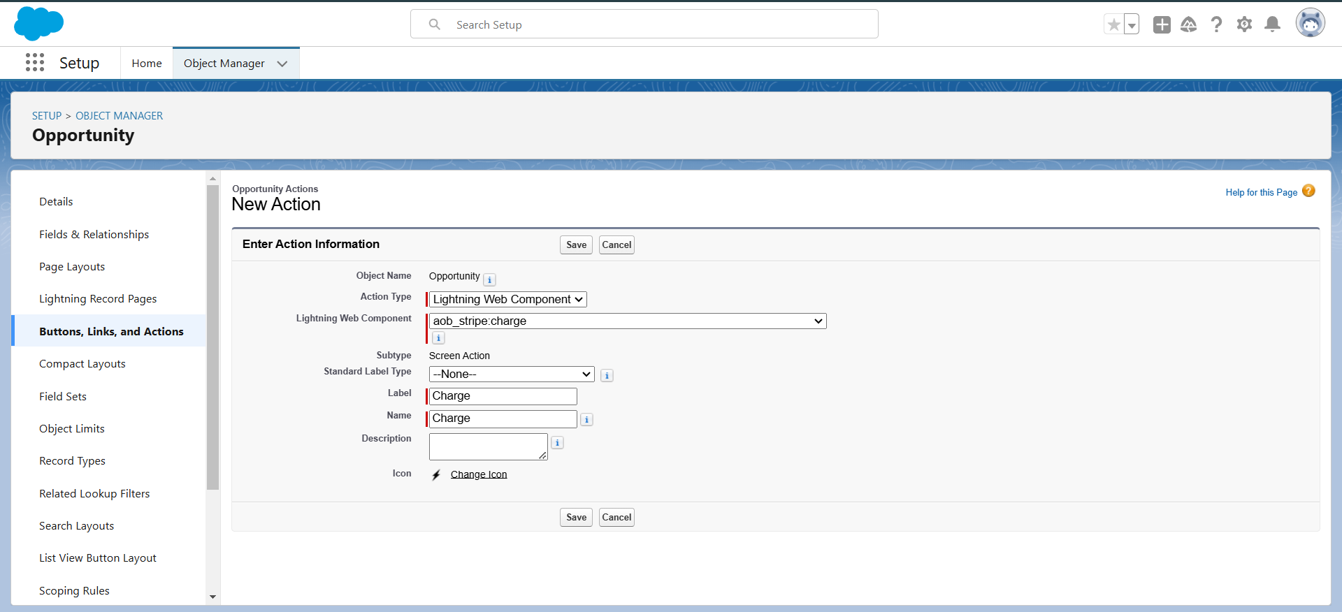Image resolution: width=1342 pixels, height=612 pixels.
Task: Click the favorites star icon
Action: coord(1113,24)
